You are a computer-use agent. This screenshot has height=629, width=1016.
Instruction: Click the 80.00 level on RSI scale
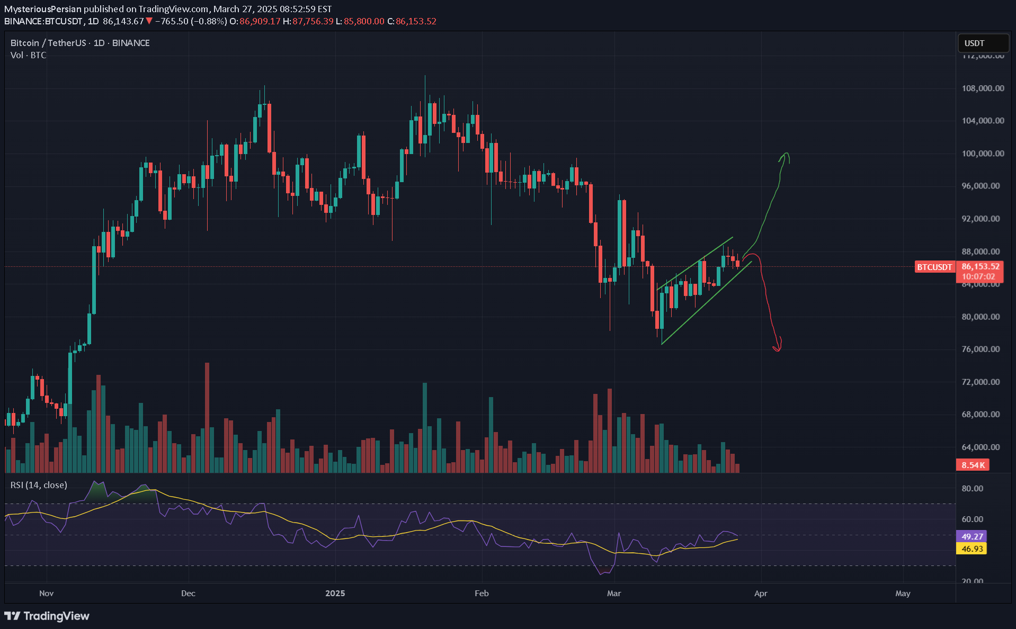[x=972, y=488]
